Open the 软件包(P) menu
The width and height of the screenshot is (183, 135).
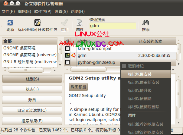click(x=43, y=11)
